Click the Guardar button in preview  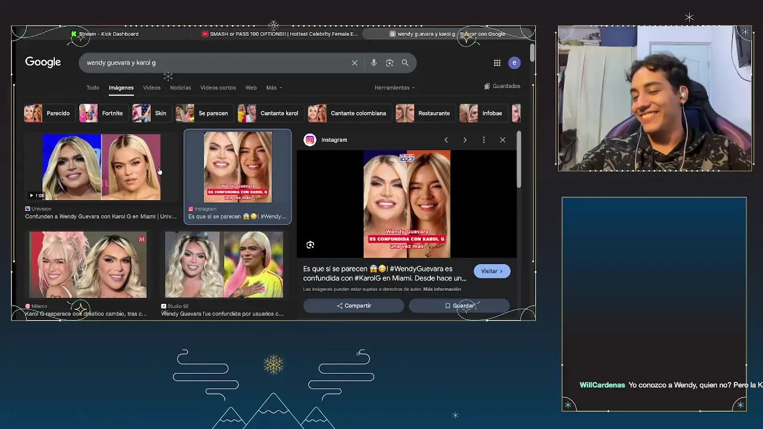click(459, 306)
